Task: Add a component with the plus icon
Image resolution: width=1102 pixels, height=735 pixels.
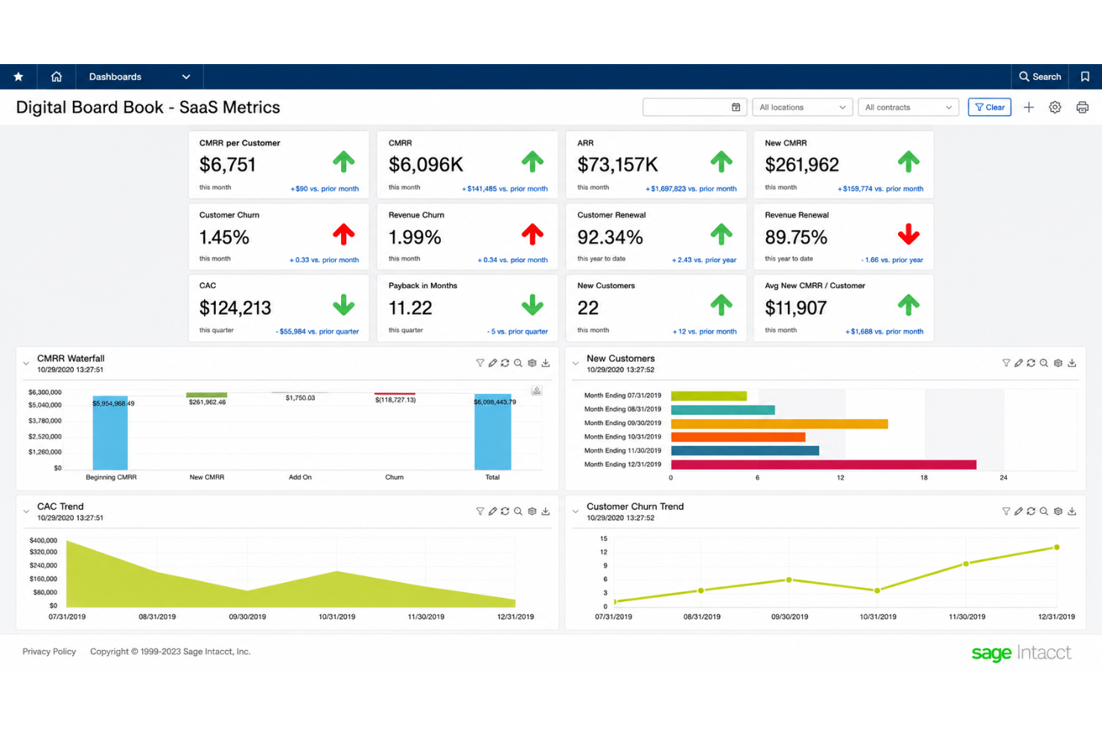Action: 1028,107
